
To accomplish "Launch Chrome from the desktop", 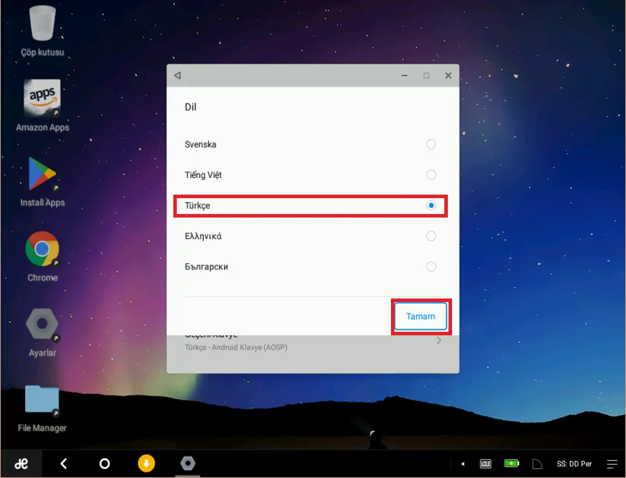I will click(x=42, y=249).
